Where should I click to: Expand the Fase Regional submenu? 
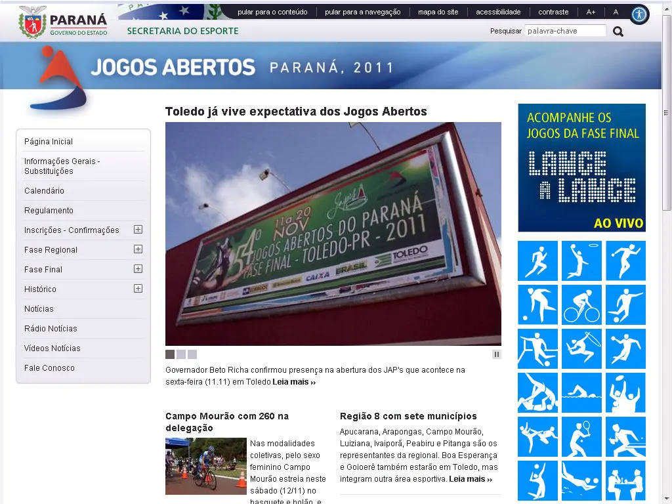click(138, 249)
